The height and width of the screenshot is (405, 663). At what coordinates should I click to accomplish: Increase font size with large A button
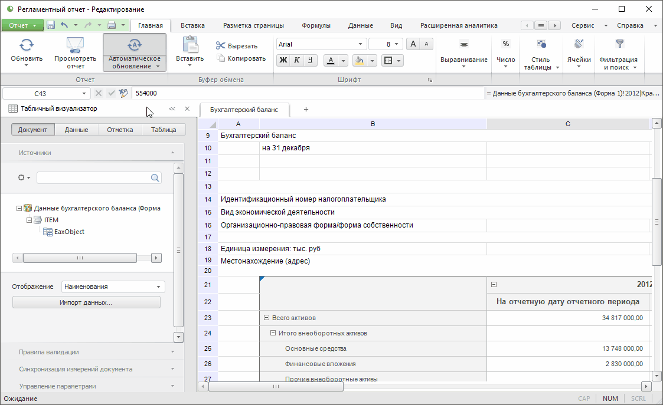click(x=413, y=44)
